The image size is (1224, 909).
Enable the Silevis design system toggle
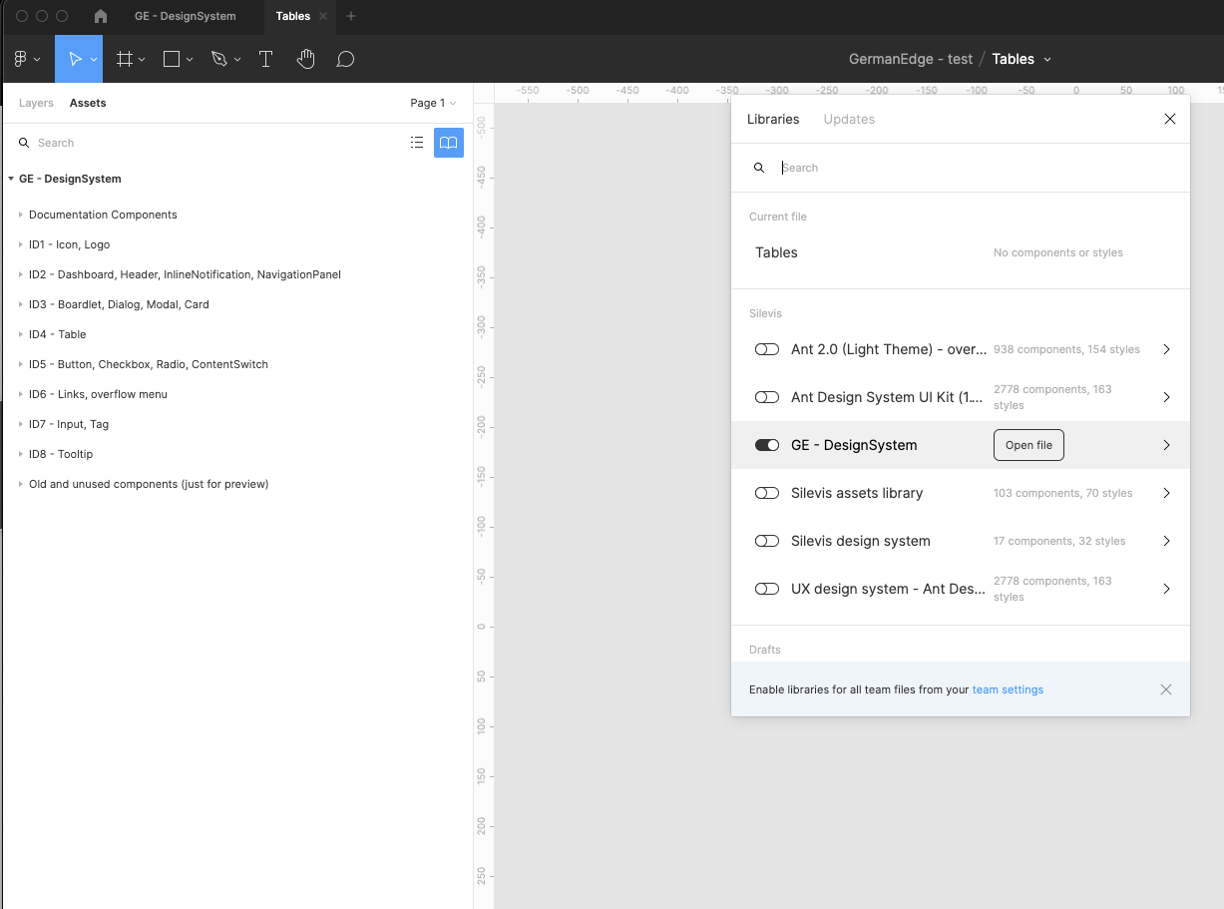point(766,541)
